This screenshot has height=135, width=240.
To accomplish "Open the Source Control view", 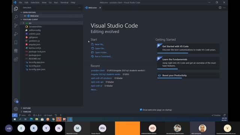I will point(16,25).
